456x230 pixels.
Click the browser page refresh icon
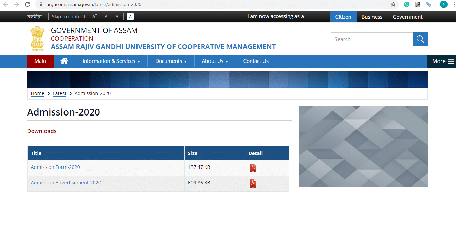(28, 4)
